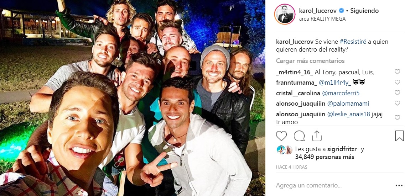410x196 pixels.
Task: Like the comment by _m4rtin4_16_
Action: coord(397,72)
